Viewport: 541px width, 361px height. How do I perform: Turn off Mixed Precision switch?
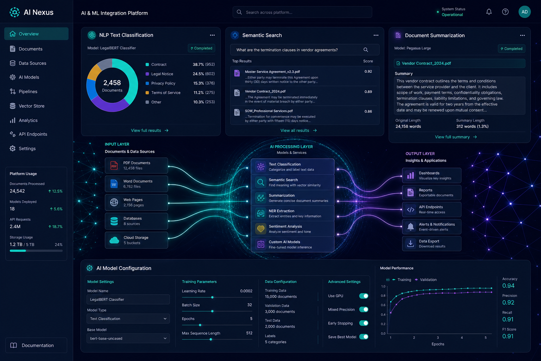[x=364, y=310]
